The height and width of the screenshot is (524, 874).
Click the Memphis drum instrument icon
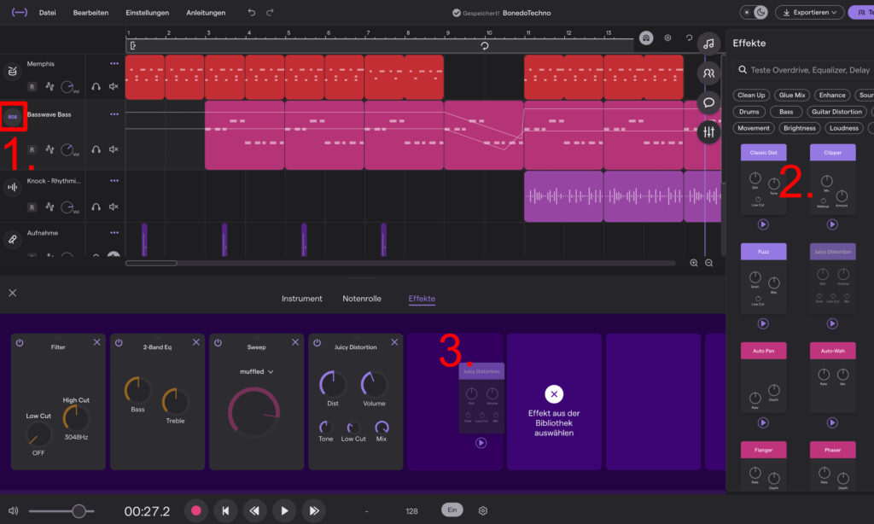[12, 71]
